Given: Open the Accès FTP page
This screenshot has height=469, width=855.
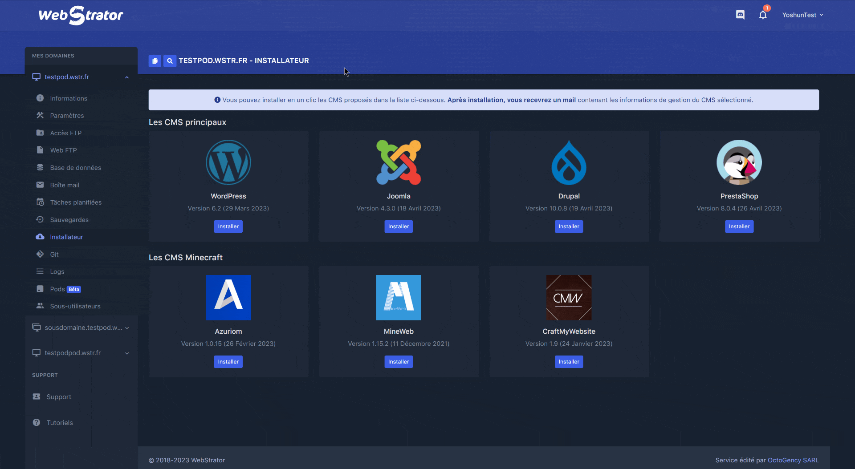Looking at the screenshot, I should (x=66, y=133).
